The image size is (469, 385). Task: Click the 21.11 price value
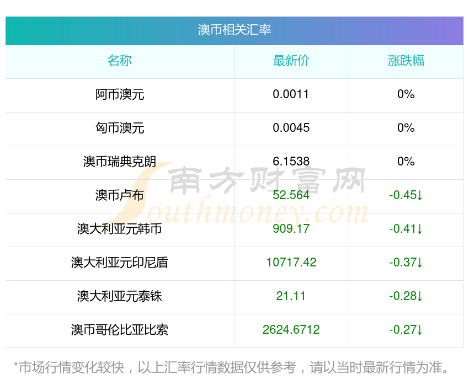pyautogui.click(x=291, y=296)
